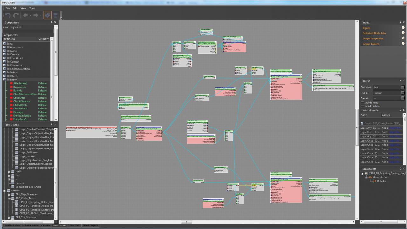This screenshot has height=229, width=407.
Task: Expand the math folder in Flow Graphs
Action: coord(9,171)
